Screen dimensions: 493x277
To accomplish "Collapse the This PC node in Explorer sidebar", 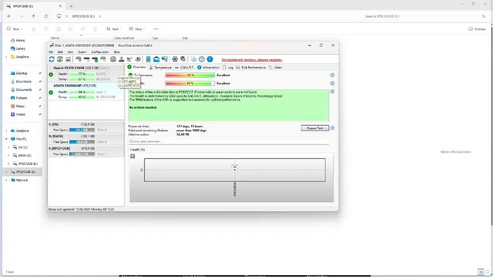I will pos(6,139).
